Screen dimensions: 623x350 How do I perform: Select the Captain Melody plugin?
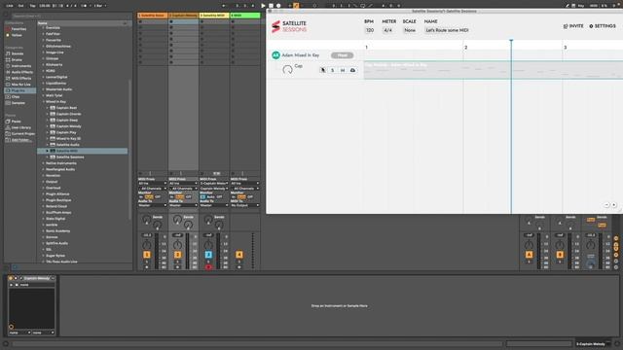68,126
